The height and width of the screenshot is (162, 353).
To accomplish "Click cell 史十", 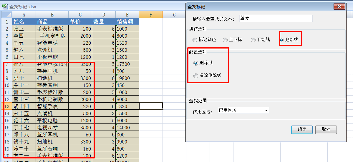I will click(x=24, y=78).
